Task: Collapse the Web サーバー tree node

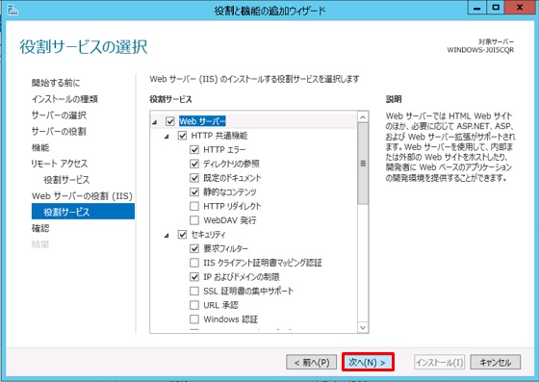Action: 154,122
